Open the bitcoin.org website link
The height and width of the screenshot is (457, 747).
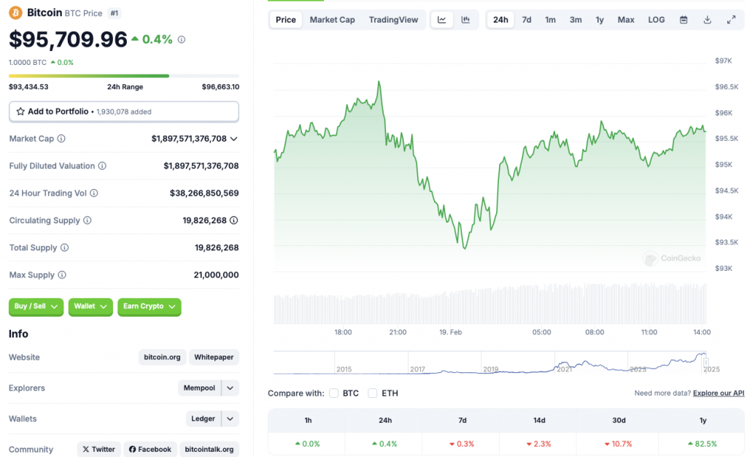[x=162, y=357]
